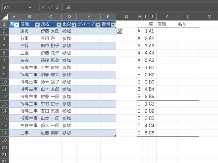Select row 19 header
Image resolution: width=218 pixels, height=163 pixels.
click(4, 140)
